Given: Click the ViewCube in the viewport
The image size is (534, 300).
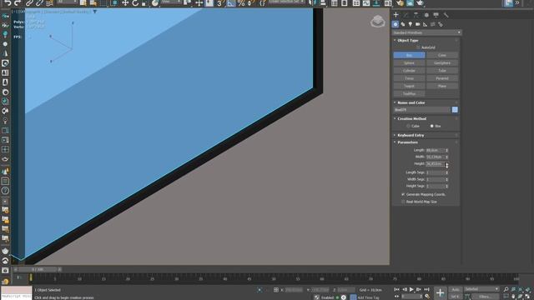Looking at the screenshot, I should (x=378, y=21).
